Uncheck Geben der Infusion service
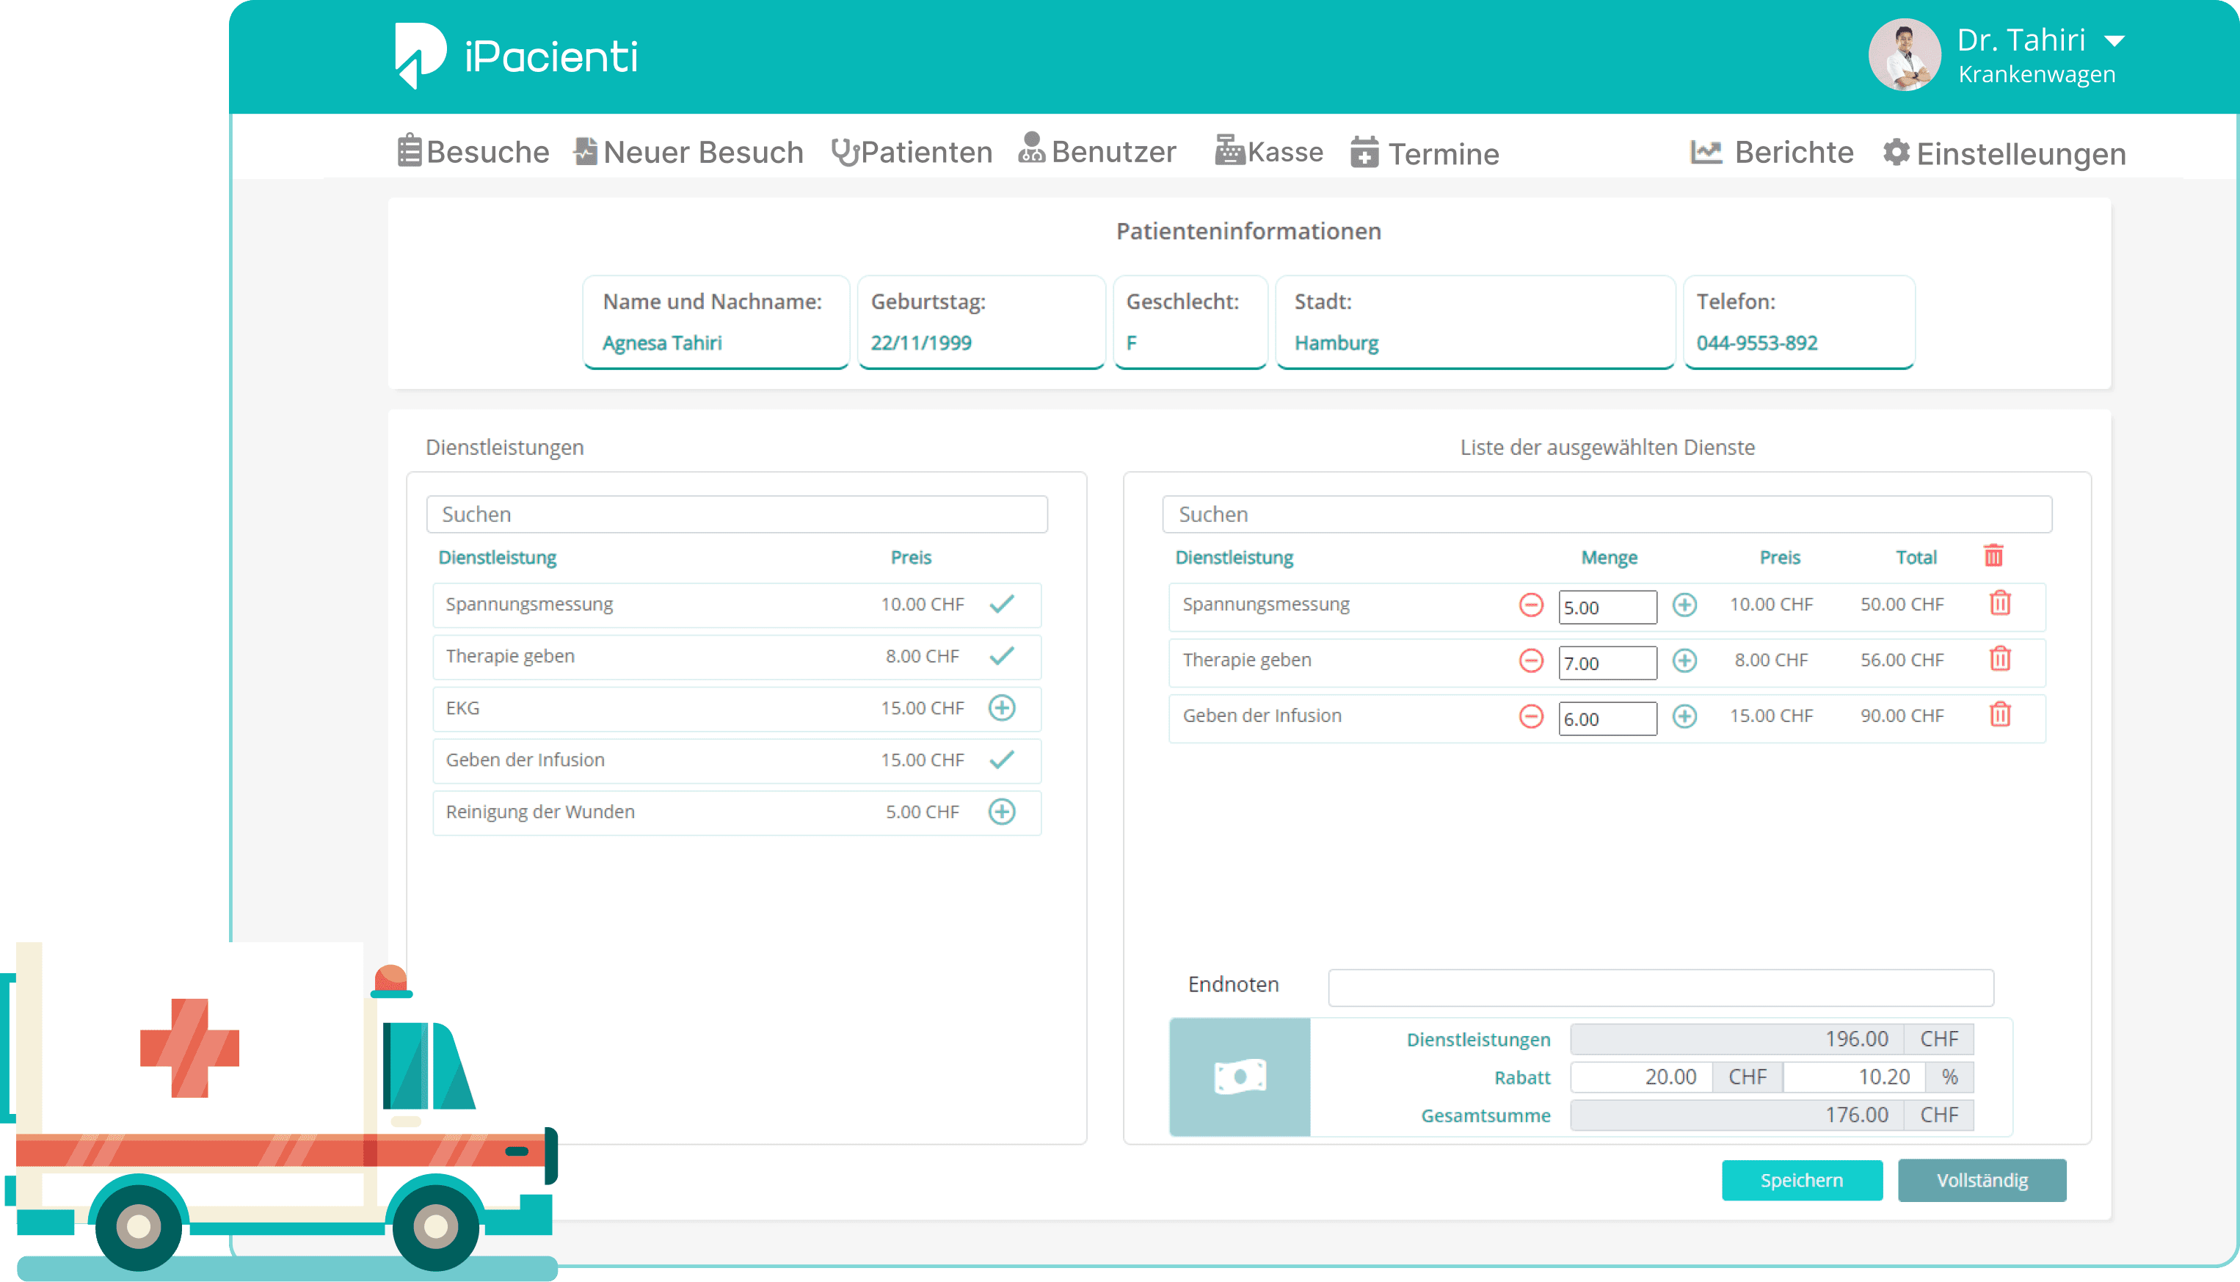 tap(1001, 760)
